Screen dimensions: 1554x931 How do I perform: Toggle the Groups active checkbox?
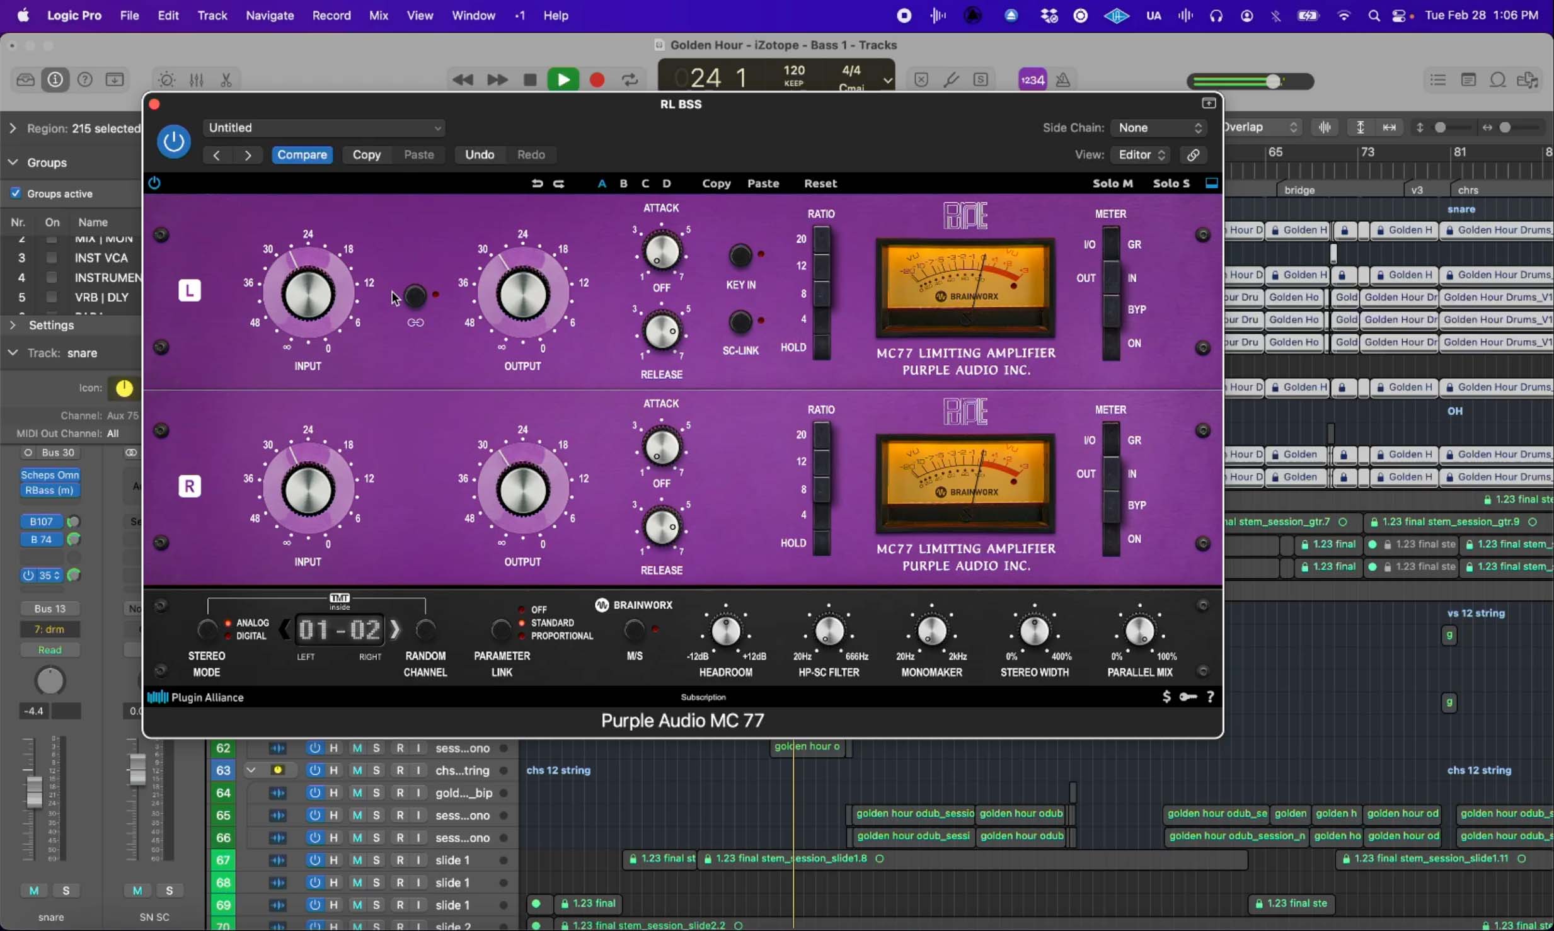click(16, 193)
